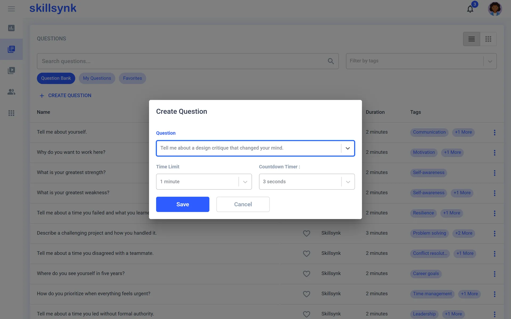Cancel the Create Question dialog

click(x=243, y=204)
